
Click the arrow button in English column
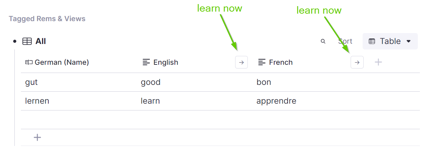click(241, 62)
